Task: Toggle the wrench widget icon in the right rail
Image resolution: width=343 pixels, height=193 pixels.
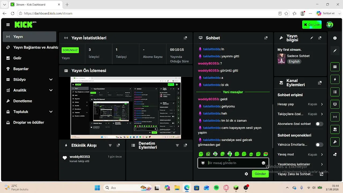Action: [335, 142]
